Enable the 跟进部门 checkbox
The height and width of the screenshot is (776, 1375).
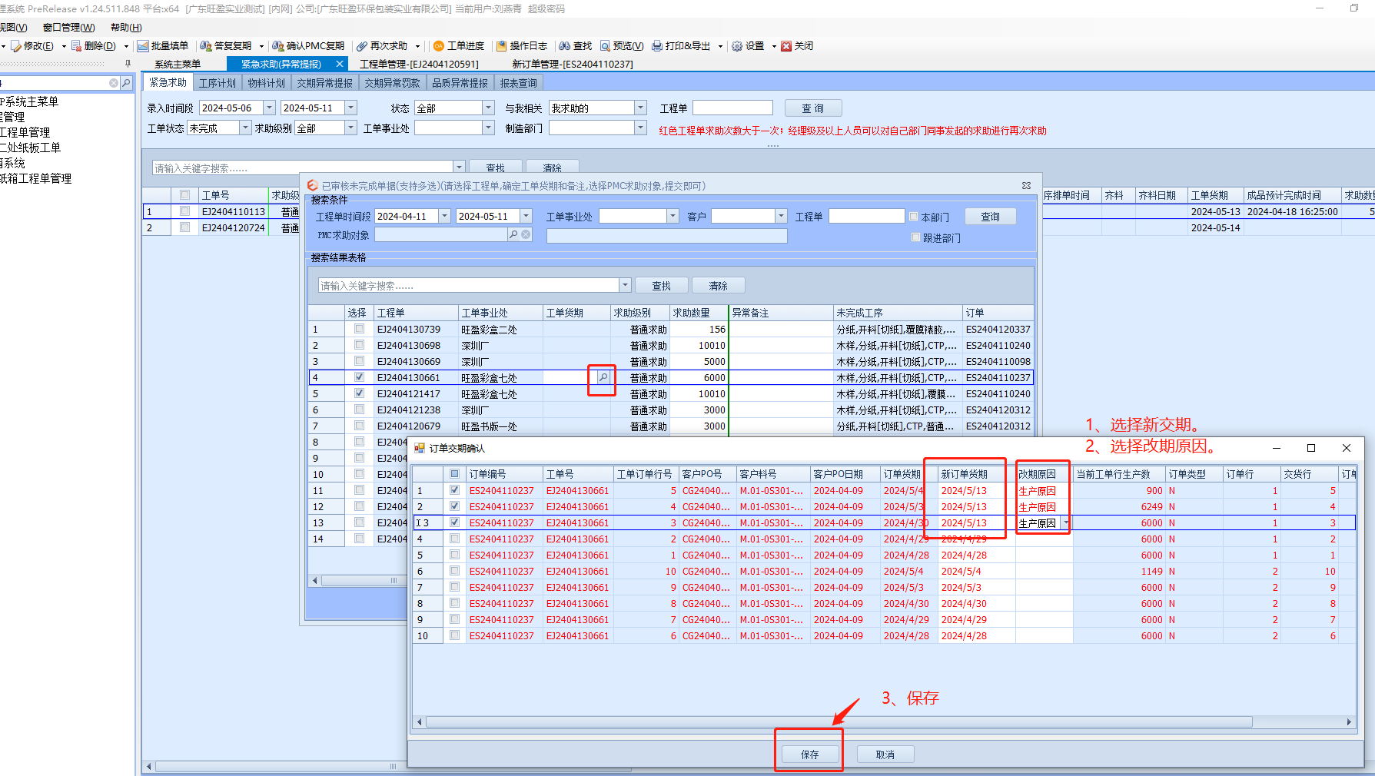coord(915,237)
